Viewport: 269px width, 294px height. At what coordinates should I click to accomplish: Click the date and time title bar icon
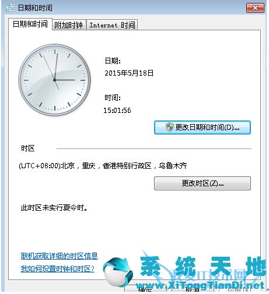(10, 8)
